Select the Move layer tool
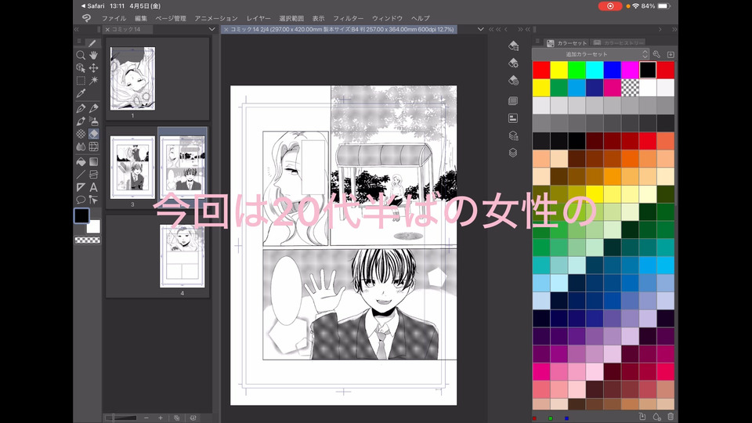The image size is (752, 423). click(93, 68)
